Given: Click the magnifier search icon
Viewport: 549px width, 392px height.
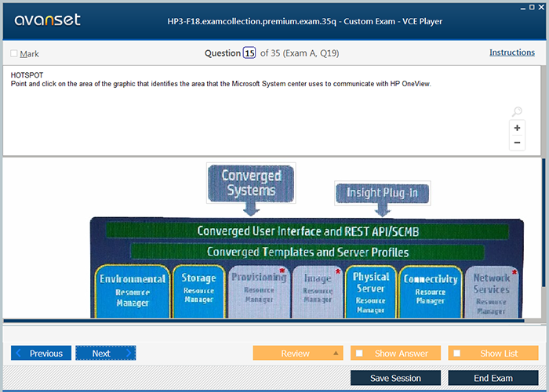Looking at the screenshot, I should coord(517,112).
